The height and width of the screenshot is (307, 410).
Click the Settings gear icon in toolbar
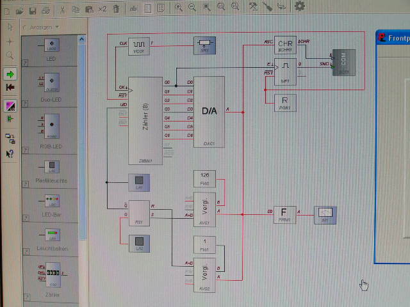coord(299,6)
